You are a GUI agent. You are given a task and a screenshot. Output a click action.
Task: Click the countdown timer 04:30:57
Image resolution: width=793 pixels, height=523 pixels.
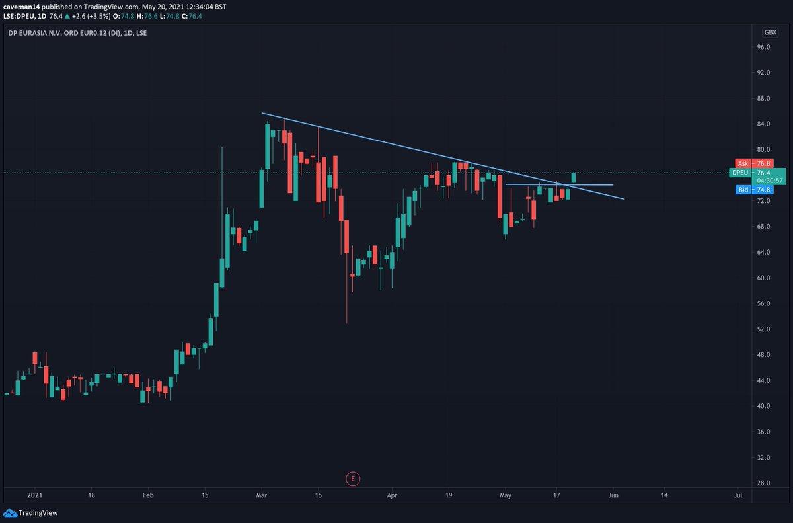(770, 181)
